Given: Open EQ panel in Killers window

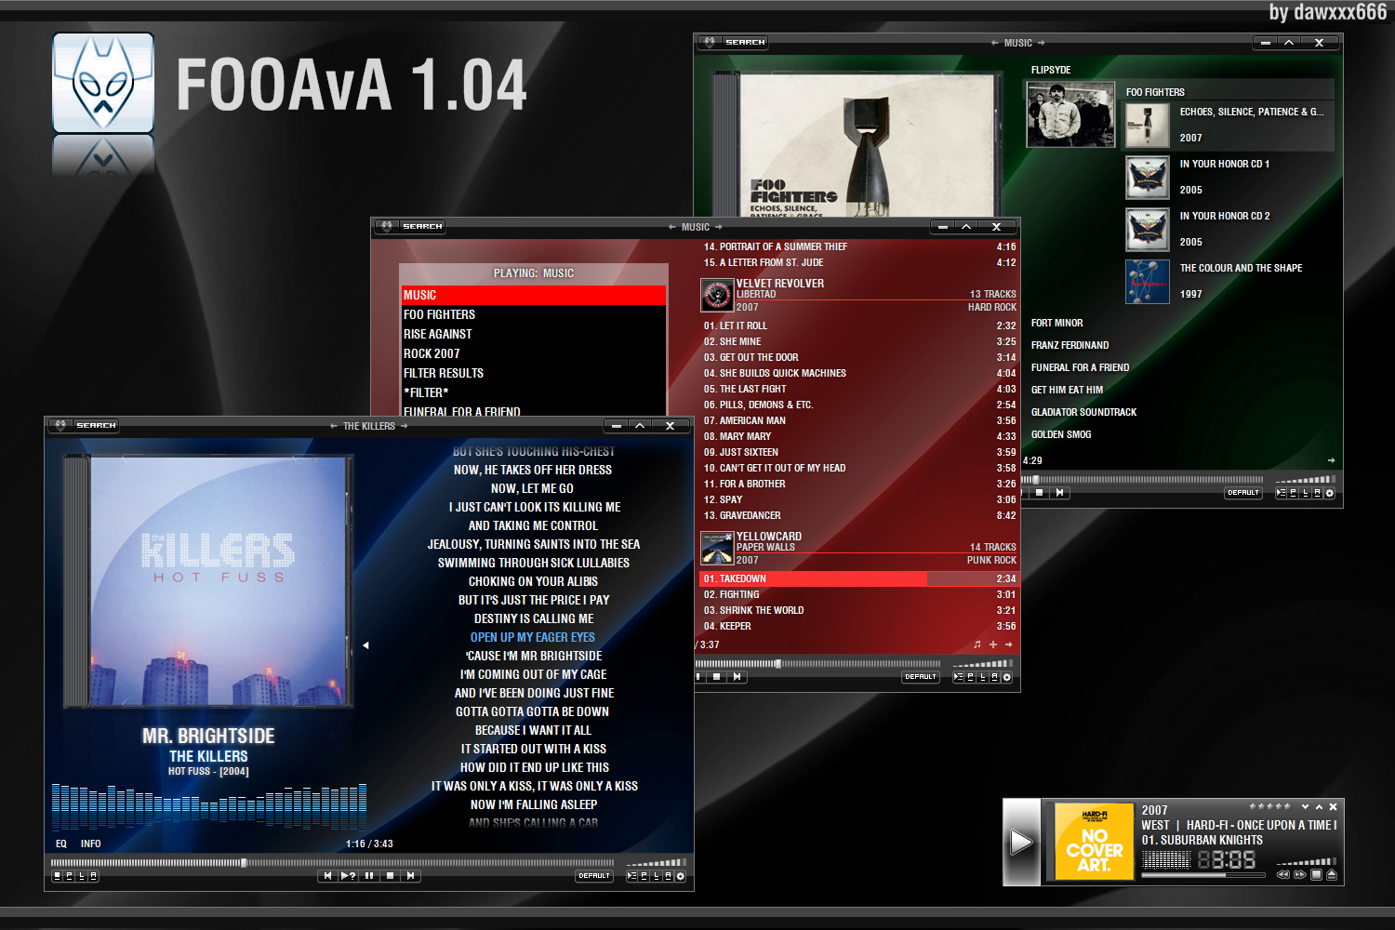Looking at the screenshot, I should [61, 844].
